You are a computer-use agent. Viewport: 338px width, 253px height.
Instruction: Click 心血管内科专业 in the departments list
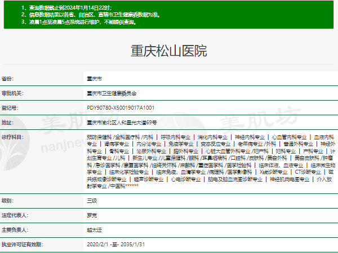pos(289,137)
